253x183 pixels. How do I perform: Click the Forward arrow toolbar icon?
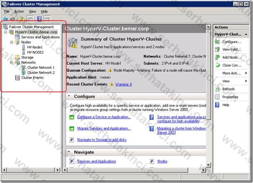click(13, 19)
